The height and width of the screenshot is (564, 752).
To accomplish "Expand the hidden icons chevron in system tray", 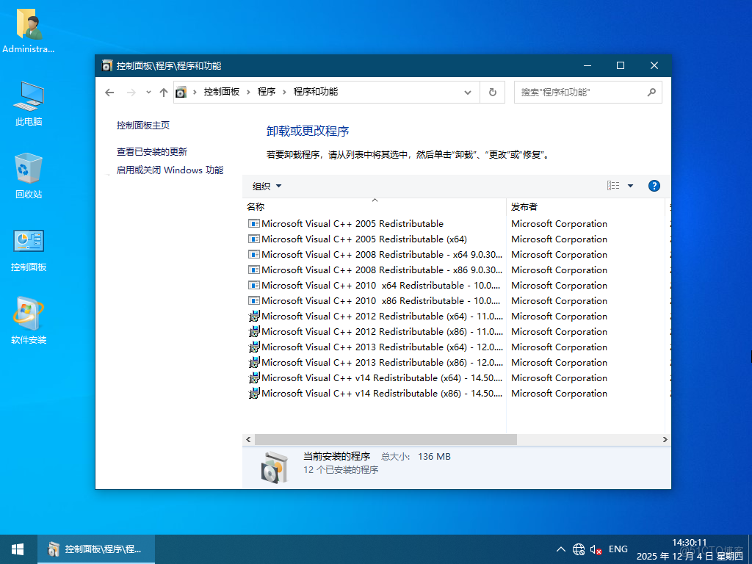I will click(x=560, y=549).
